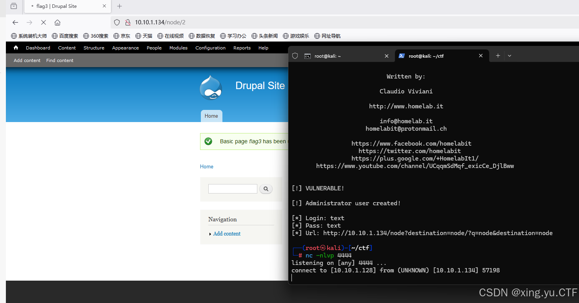Viewport: 579px width, 303px height.
Task: Switch to the root@kali: ~/ctf terminal tab
Action: coord(442,56)
